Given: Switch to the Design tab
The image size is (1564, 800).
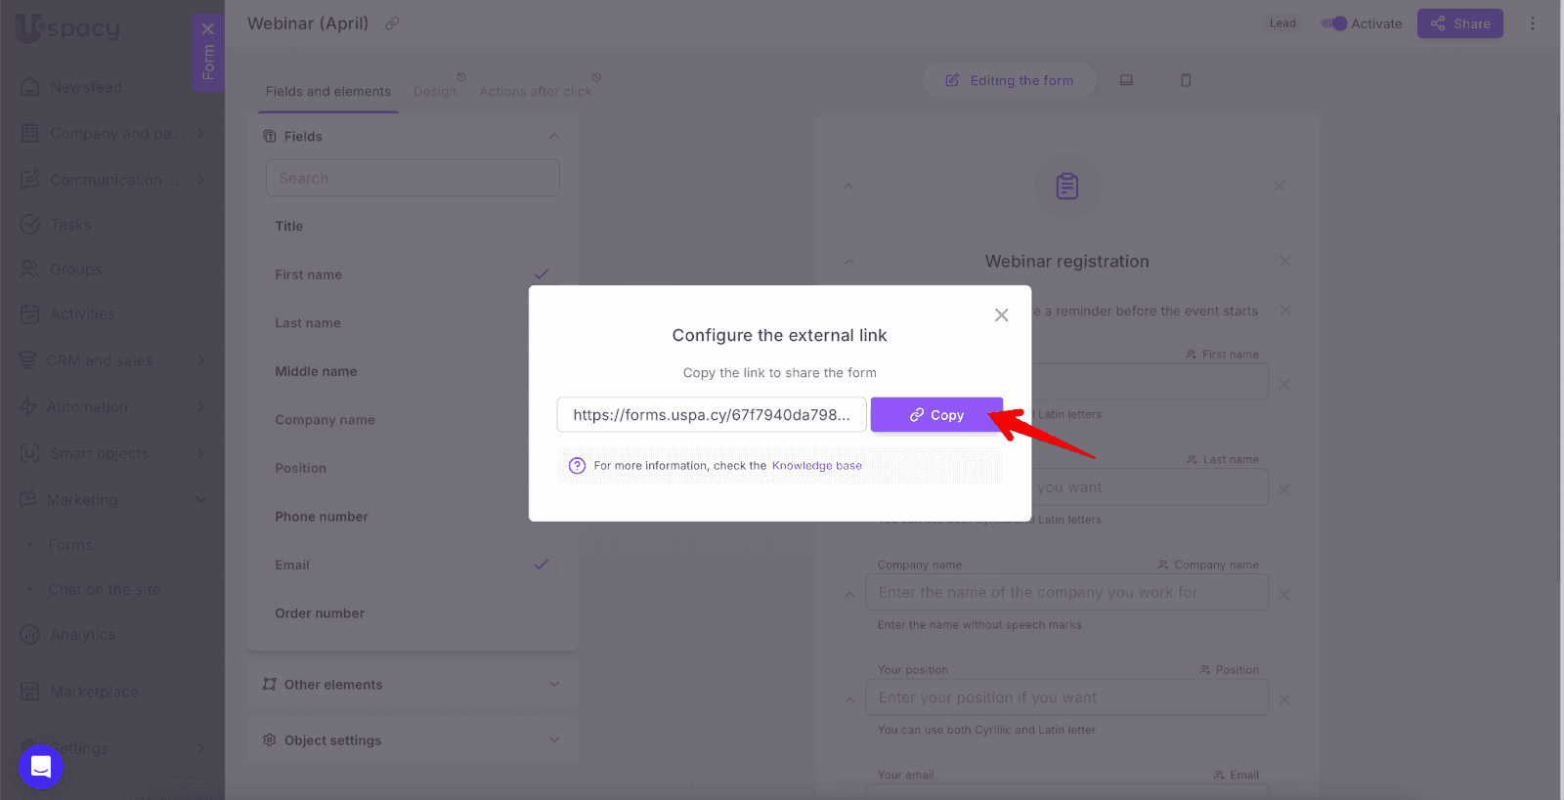Looking at the screenshot, I should [x=435, y=92].
